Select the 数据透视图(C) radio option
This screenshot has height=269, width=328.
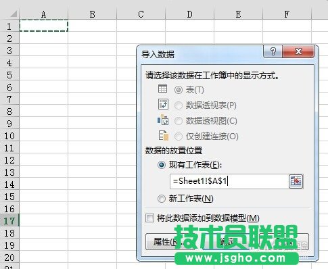click(179, 121)
